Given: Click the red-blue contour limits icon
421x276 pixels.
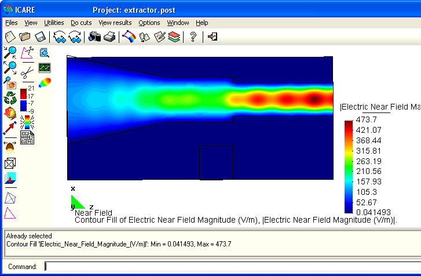Looking at the screenshot, I should [27, 99].
